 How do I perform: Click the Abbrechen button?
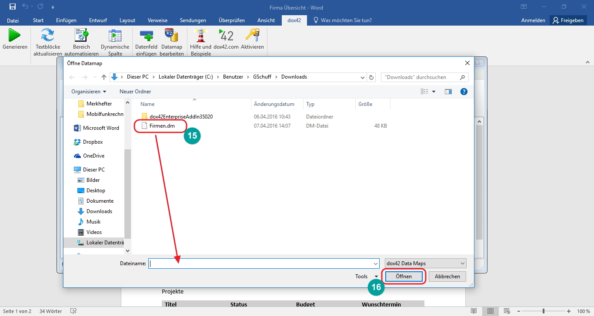click(447, 276)
